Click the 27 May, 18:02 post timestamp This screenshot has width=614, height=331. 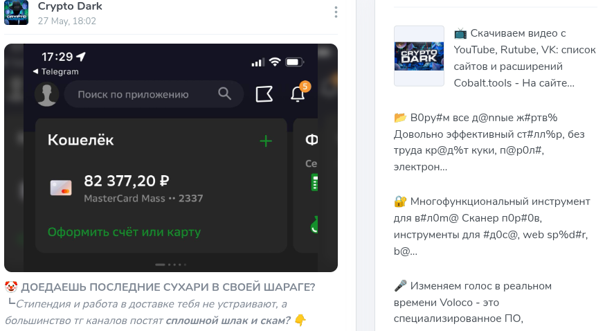(x=67, y=21)
